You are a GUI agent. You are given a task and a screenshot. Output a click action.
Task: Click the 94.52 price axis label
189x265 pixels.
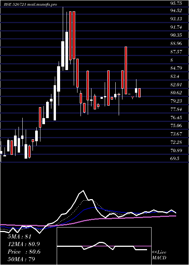[176, 11]
